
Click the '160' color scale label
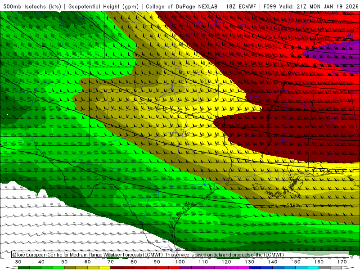coord(319,262)
